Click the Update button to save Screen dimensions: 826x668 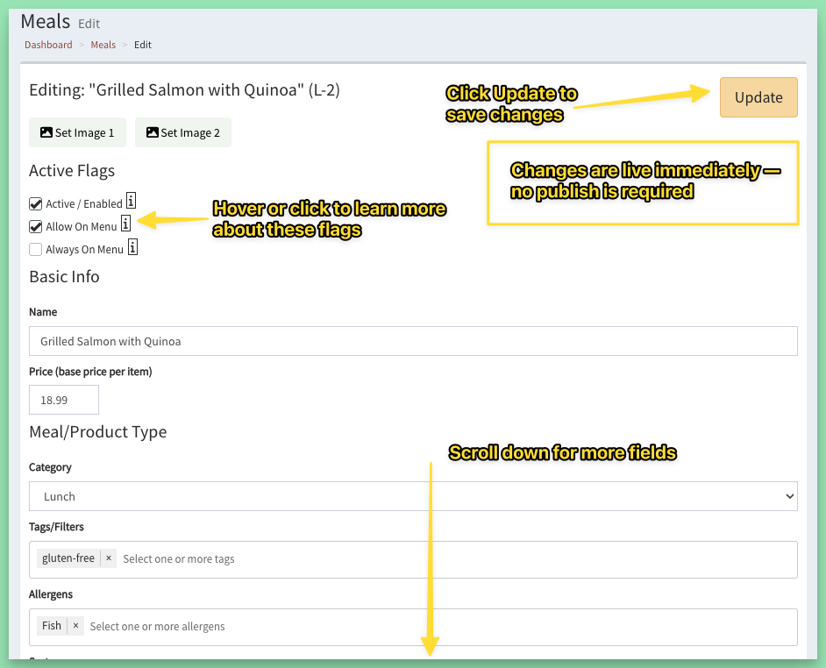point(758,97)
